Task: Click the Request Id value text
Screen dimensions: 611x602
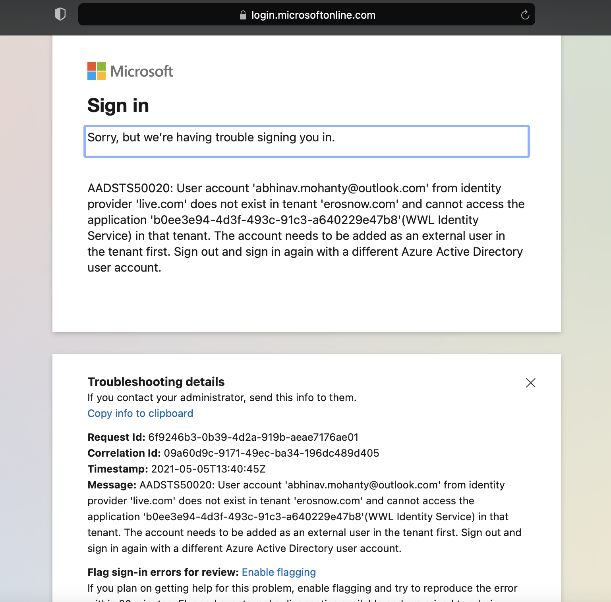Action: 253,437
